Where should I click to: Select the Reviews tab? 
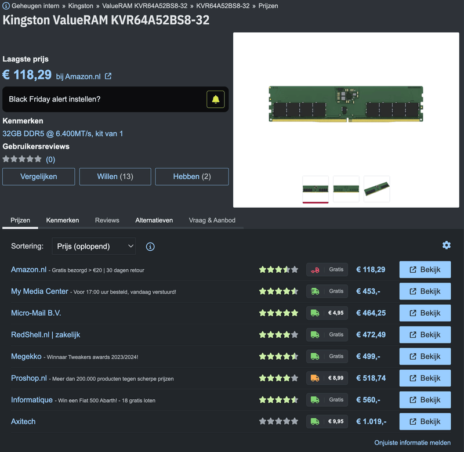point(107,220)
